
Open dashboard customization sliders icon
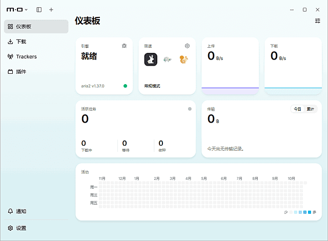point(318,21)
